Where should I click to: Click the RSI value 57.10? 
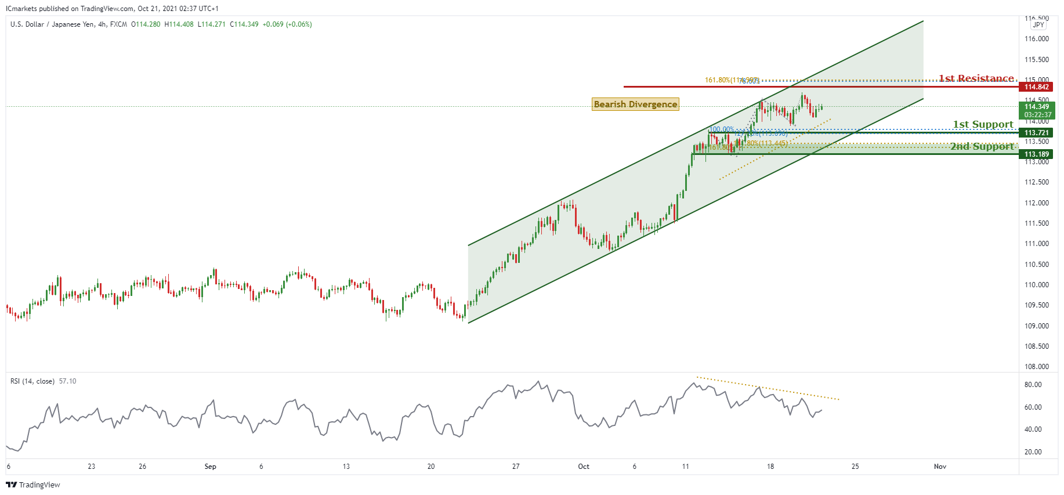tap(68, 381)
